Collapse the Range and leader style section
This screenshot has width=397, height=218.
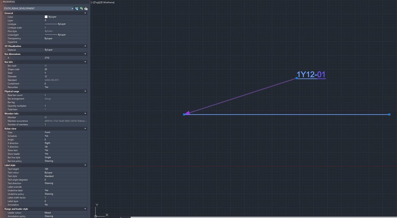click(x=85, y=209)
